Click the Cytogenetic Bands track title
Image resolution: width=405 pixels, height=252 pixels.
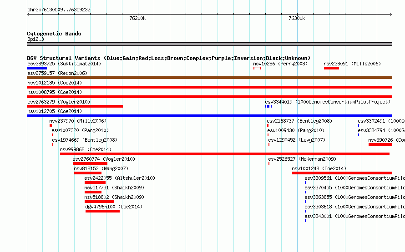point(54,34)
